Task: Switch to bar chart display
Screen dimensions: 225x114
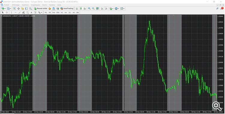Action: 77,9
